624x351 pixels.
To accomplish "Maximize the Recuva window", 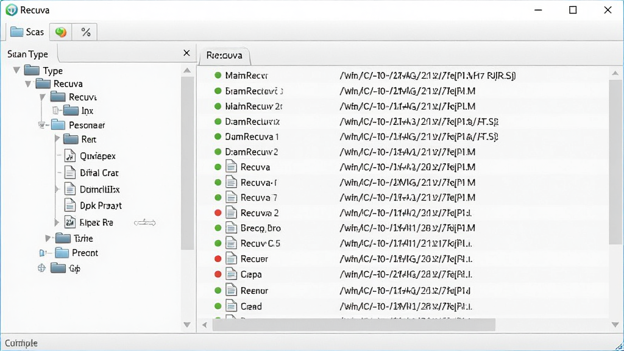I will 573,10.
